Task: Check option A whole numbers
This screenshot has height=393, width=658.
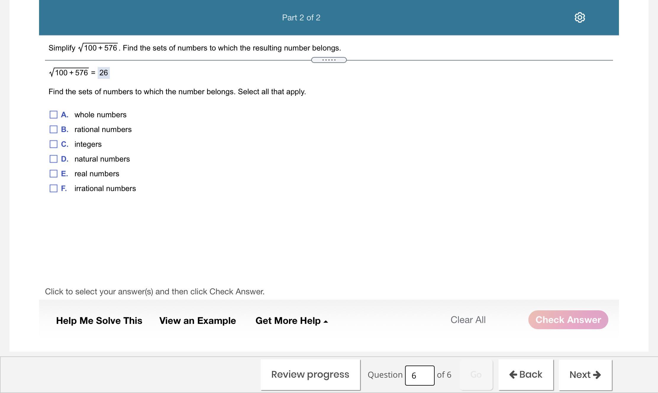Action: [54, 115]
